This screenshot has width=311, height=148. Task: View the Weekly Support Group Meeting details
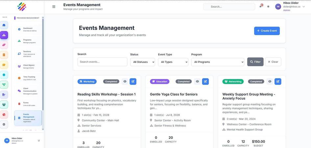[270, 82]
